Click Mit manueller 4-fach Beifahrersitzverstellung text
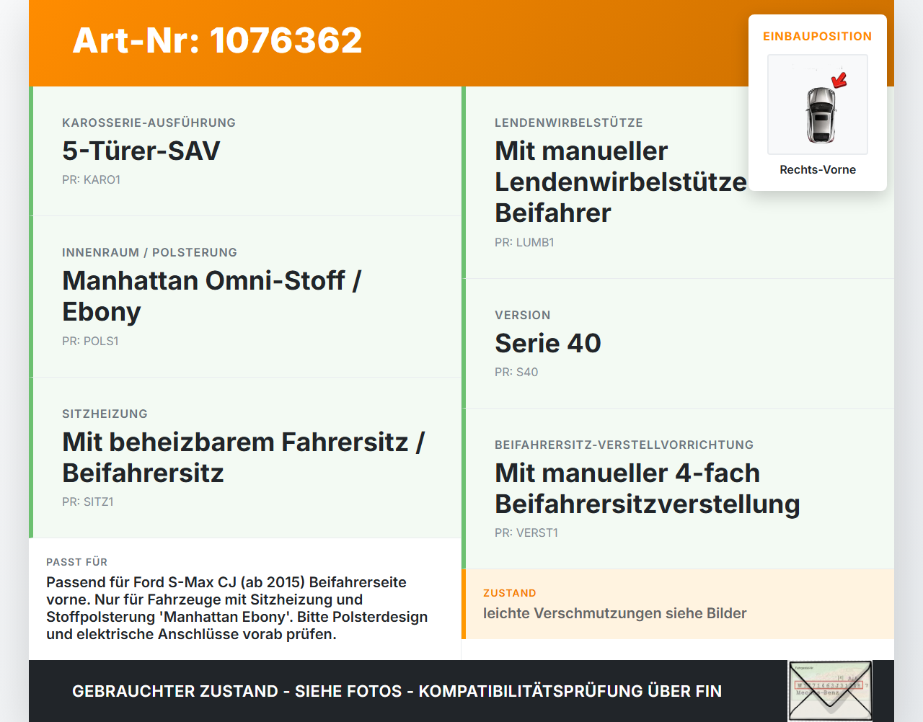The image size is (923, 722). (648, 489)
